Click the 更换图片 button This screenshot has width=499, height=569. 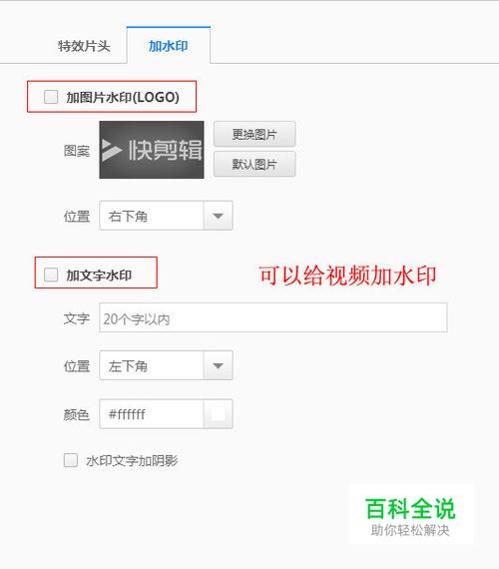coord(254,135)
